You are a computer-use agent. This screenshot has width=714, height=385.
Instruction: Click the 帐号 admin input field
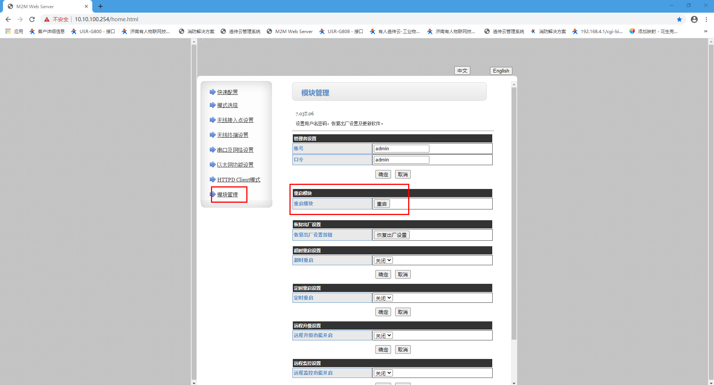(401, 148)
